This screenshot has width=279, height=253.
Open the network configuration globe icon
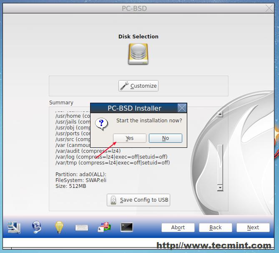coord(37,228)
